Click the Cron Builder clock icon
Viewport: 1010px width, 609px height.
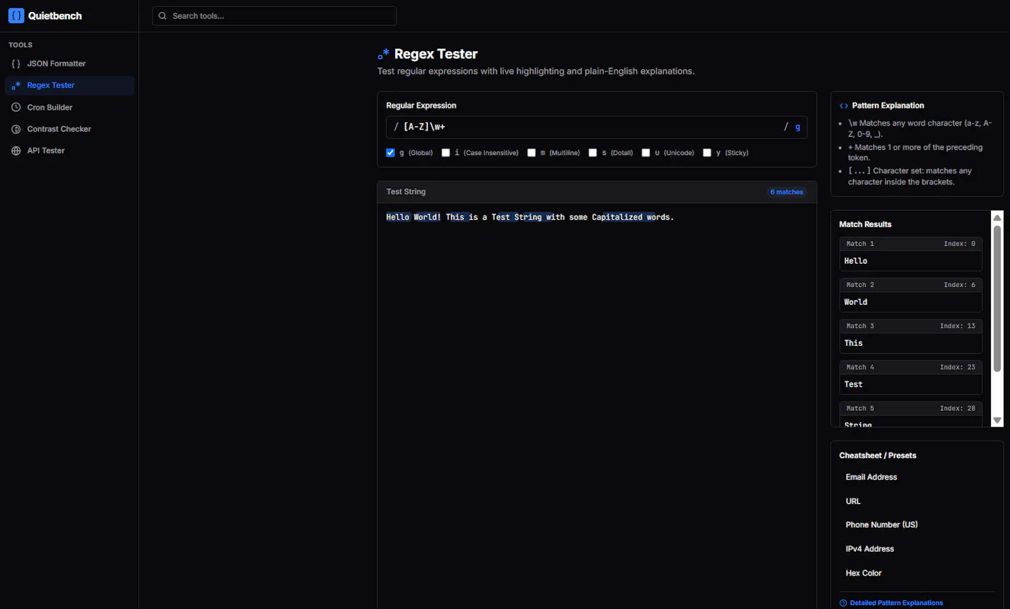[x=16, y=107]
